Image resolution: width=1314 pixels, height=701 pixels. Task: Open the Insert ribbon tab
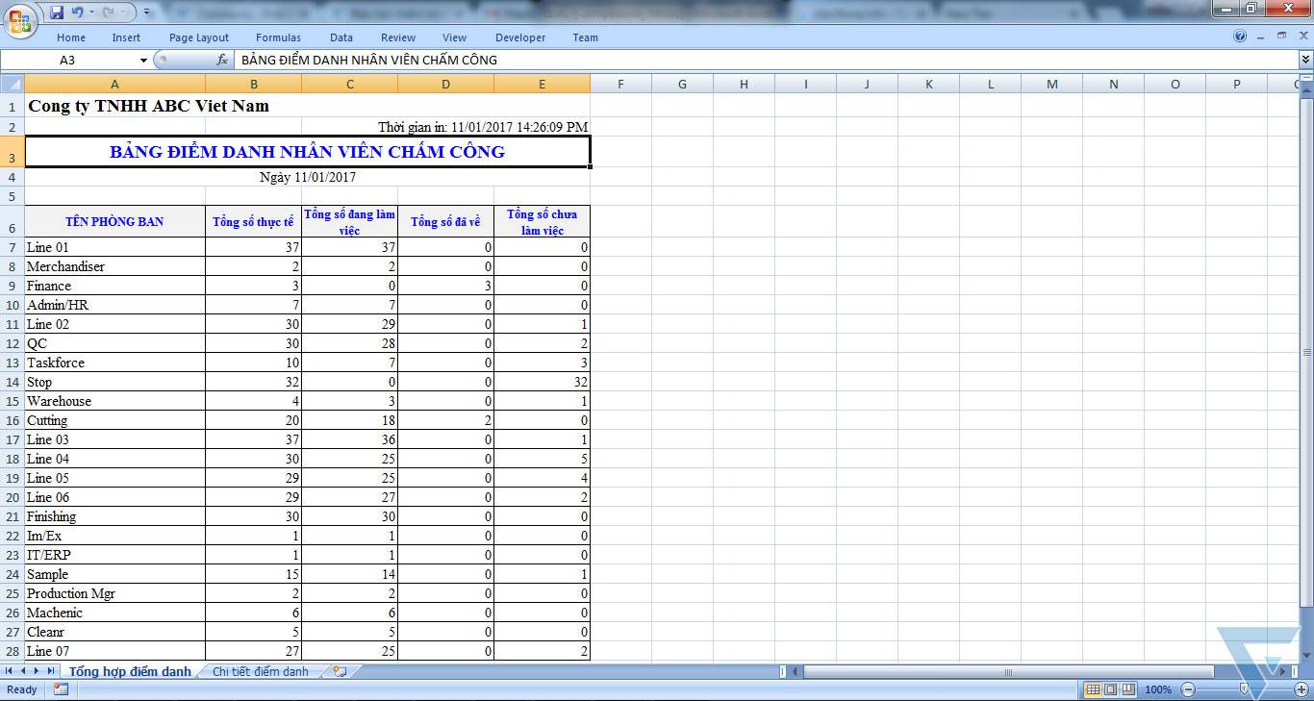(x=126, y=38)
